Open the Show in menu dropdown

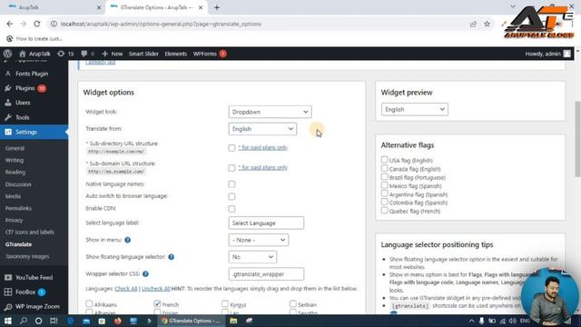point(258,240)
